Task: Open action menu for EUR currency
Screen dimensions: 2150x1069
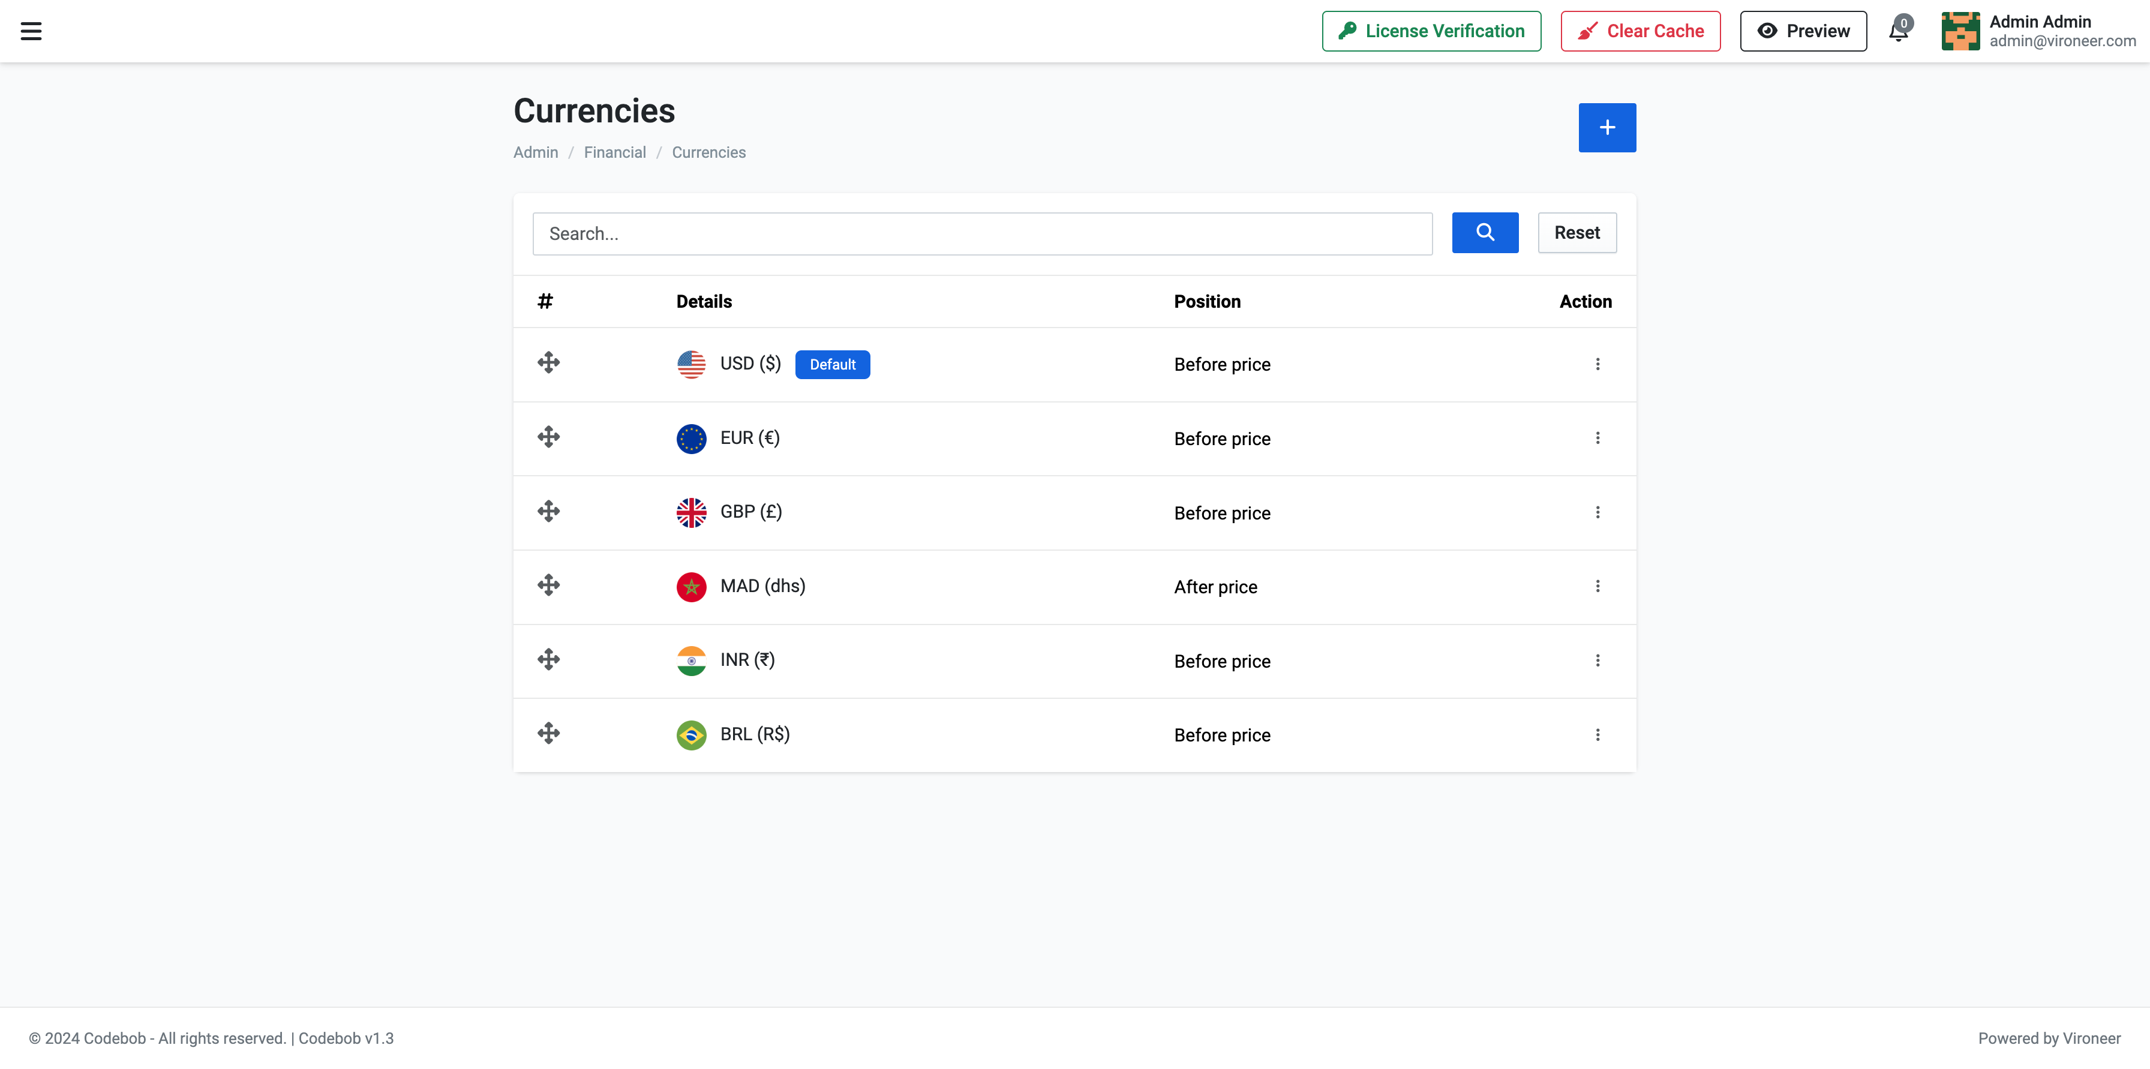Action: click(1598, 438)
